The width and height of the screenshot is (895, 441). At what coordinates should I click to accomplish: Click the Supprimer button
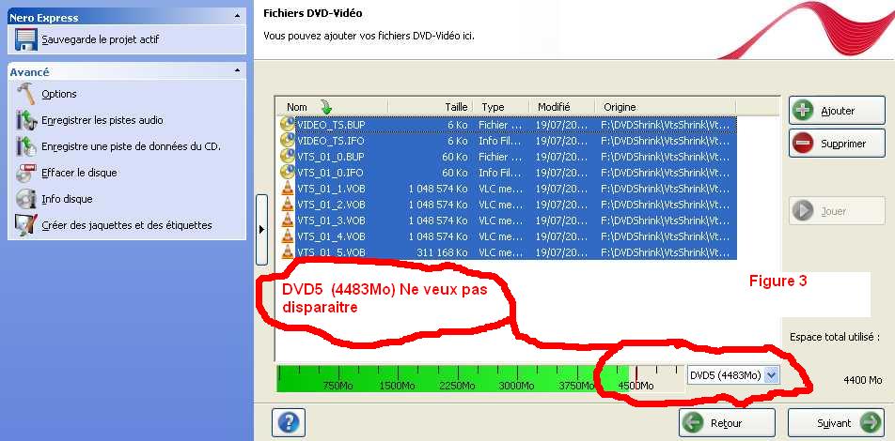[x=836, y=144]
